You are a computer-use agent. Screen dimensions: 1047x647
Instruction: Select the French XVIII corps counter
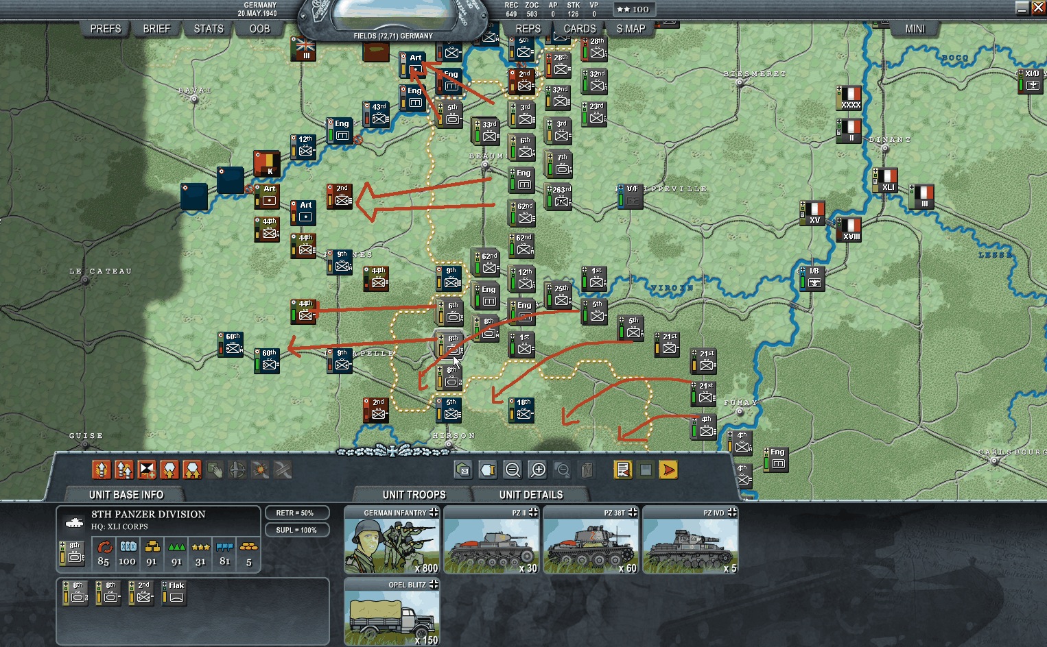pyautogui.click(x=849, y=230)
